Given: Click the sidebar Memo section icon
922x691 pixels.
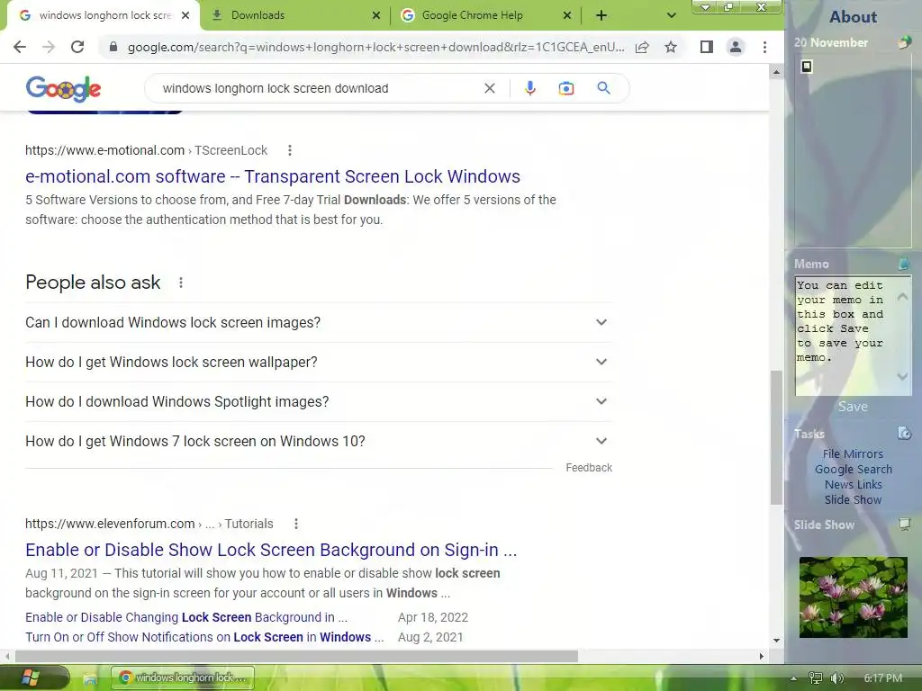Looking at the screenshot, I should tap(904, 264).
